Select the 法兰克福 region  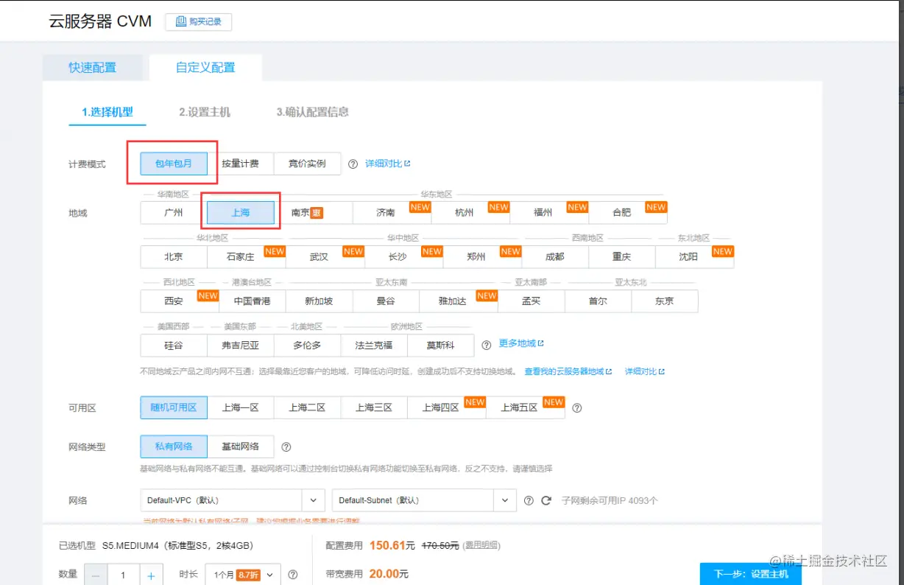[374, 345]
